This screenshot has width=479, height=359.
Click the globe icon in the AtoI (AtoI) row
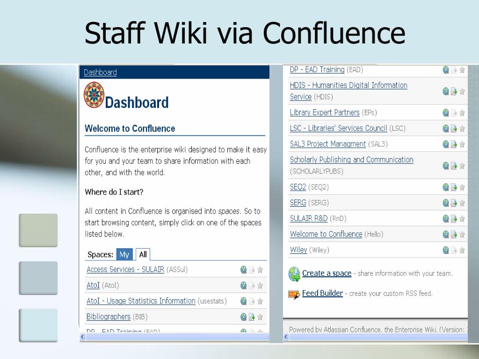pyautogui.click(x=243, y=286)
